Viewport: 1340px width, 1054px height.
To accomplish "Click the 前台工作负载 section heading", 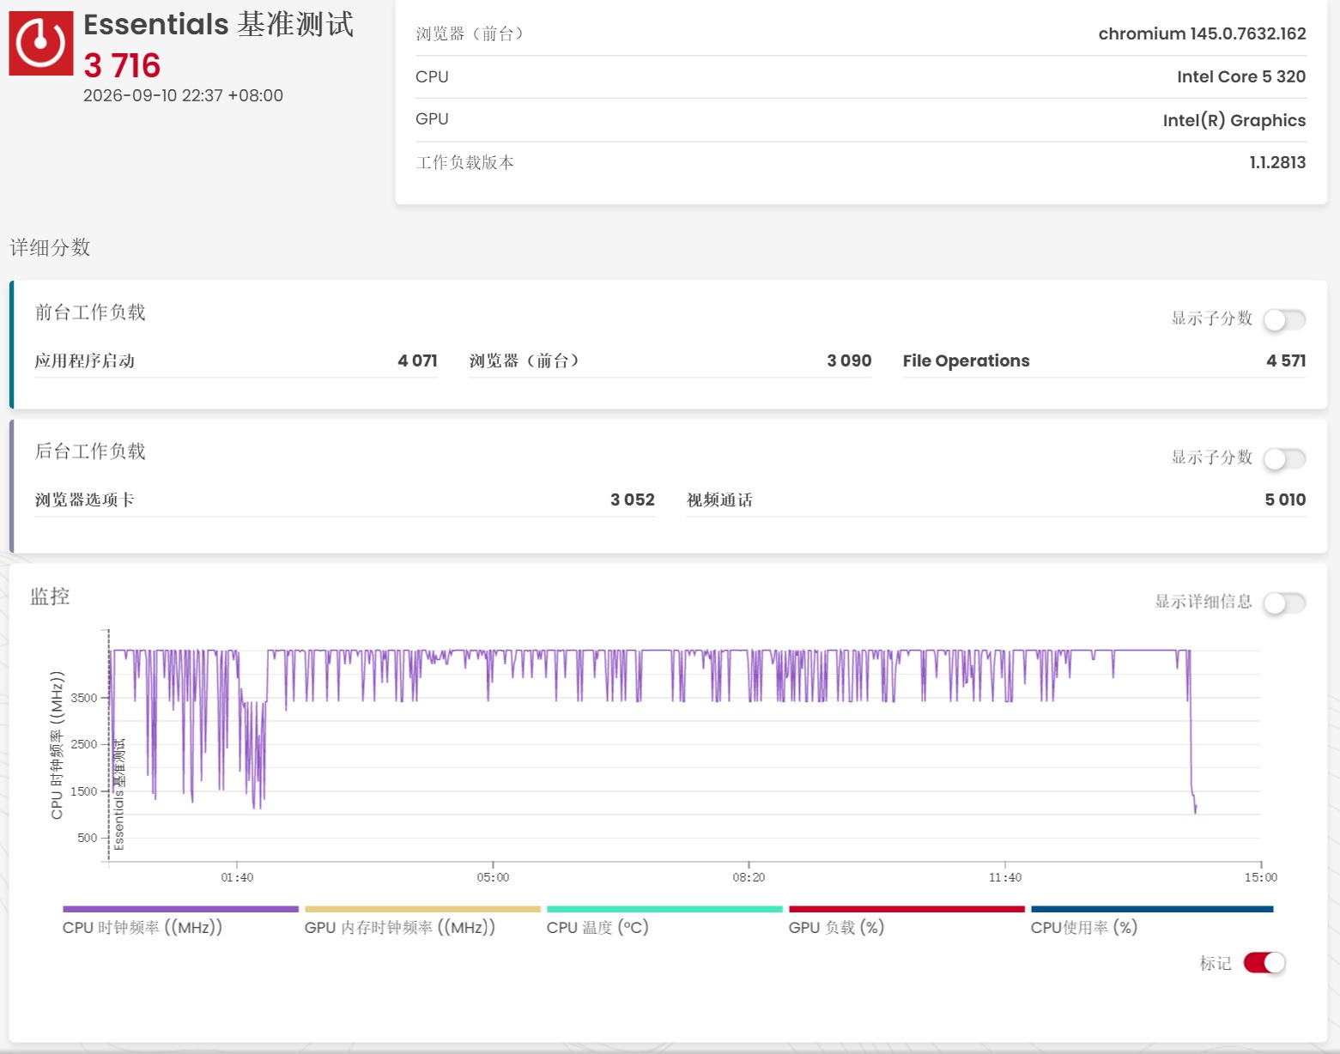I will [90, 312].
